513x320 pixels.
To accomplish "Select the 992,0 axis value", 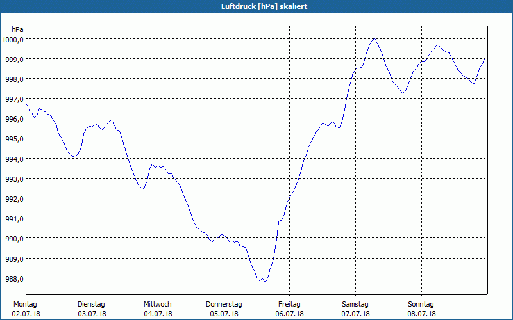I will coord(15,199).
